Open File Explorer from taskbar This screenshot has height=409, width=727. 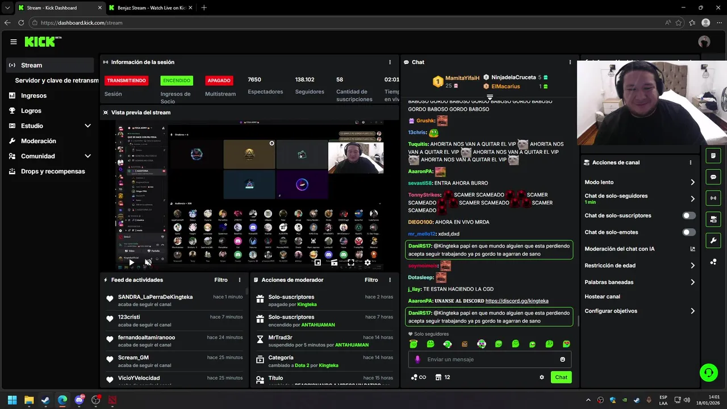pos(29,400)
